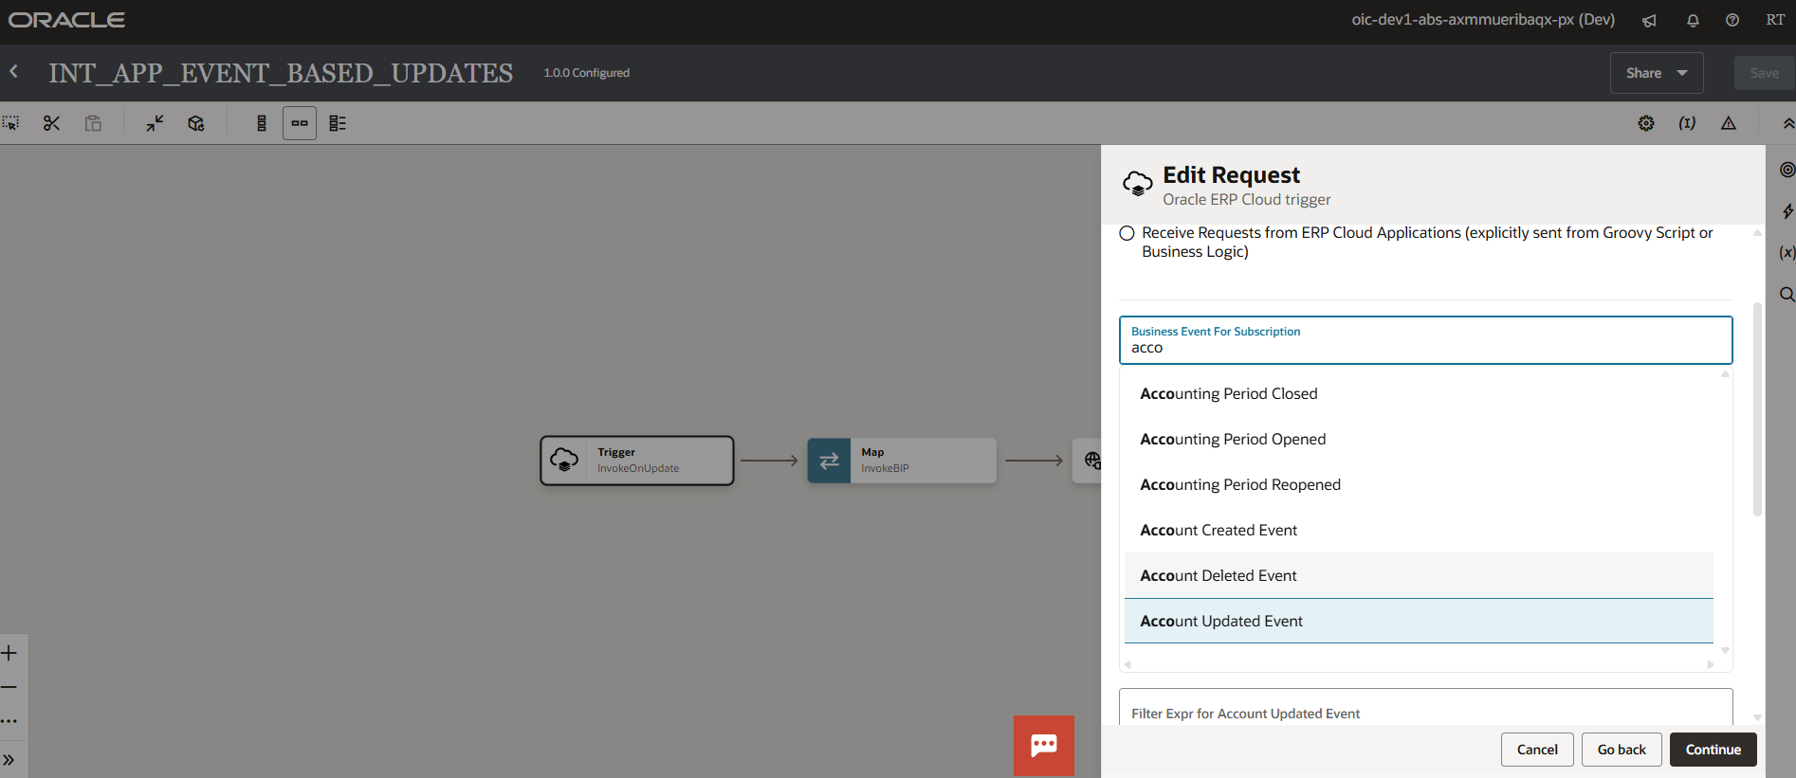Click the event list horizontal scroll right arrow
Image resolution: width=1796 pixels, height=778 pixels.
coord(1710,664)
